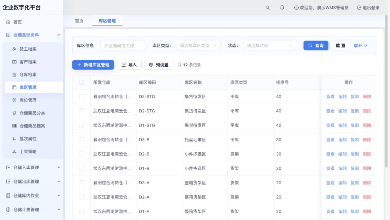Image resolution: width=390 pixels, height=220 pixels.
Task: View details for row D3-STG via 查看
Action: pyautogui.click(x=330, y=96)
